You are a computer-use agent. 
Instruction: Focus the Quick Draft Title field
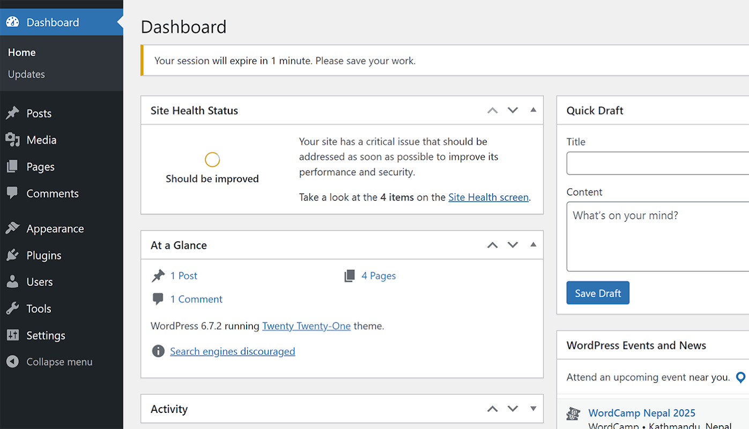657,163
